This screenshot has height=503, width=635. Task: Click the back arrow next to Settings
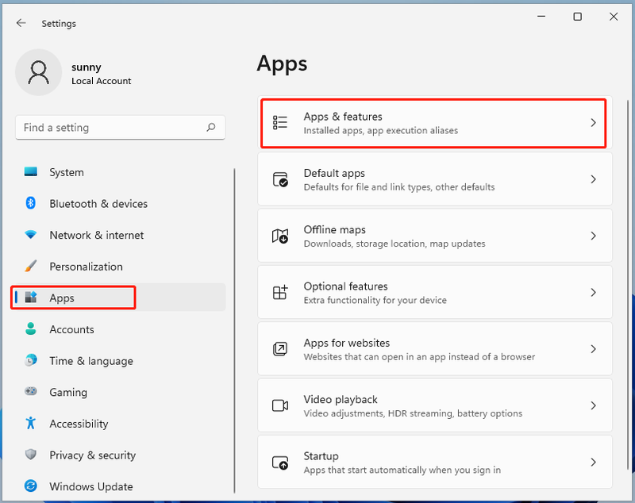click(21, 23)
